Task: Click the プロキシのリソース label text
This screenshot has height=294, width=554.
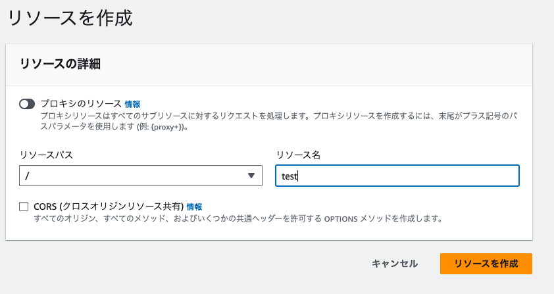Action: [82, 104]
